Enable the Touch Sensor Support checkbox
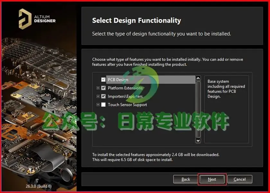270x193 pixels. (x=103, y=105)
